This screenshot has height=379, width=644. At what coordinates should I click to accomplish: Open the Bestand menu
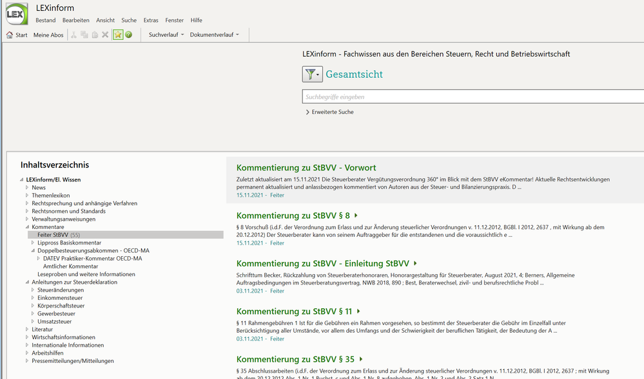tap(46, 20)
